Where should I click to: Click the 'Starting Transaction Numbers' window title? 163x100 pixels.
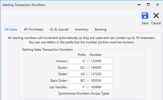coord(24,5)
